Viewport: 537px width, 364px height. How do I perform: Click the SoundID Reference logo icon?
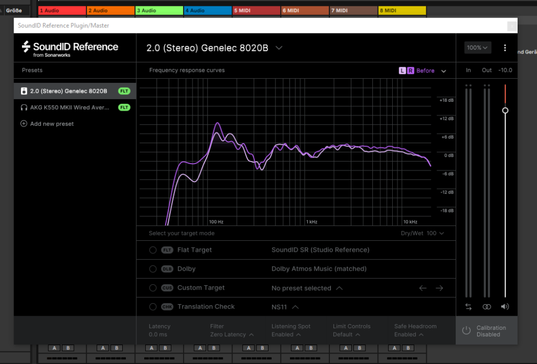26,47
